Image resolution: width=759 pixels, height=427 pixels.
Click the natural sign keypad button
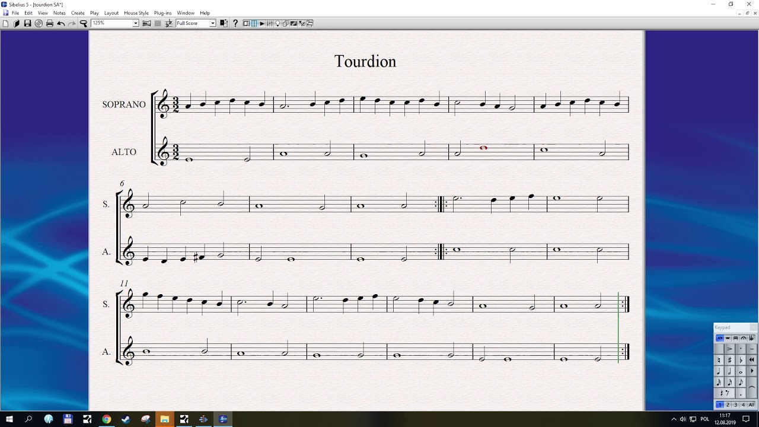(x=719, y=360)
